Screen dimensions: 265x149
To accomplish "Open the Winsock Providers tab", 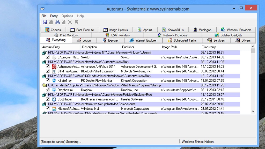I will (x=236, y=30).
